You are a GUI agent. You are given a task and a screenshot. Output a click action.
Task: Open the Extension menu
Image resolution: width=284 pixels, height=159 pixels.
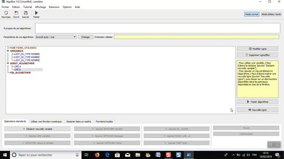[54, 7]
